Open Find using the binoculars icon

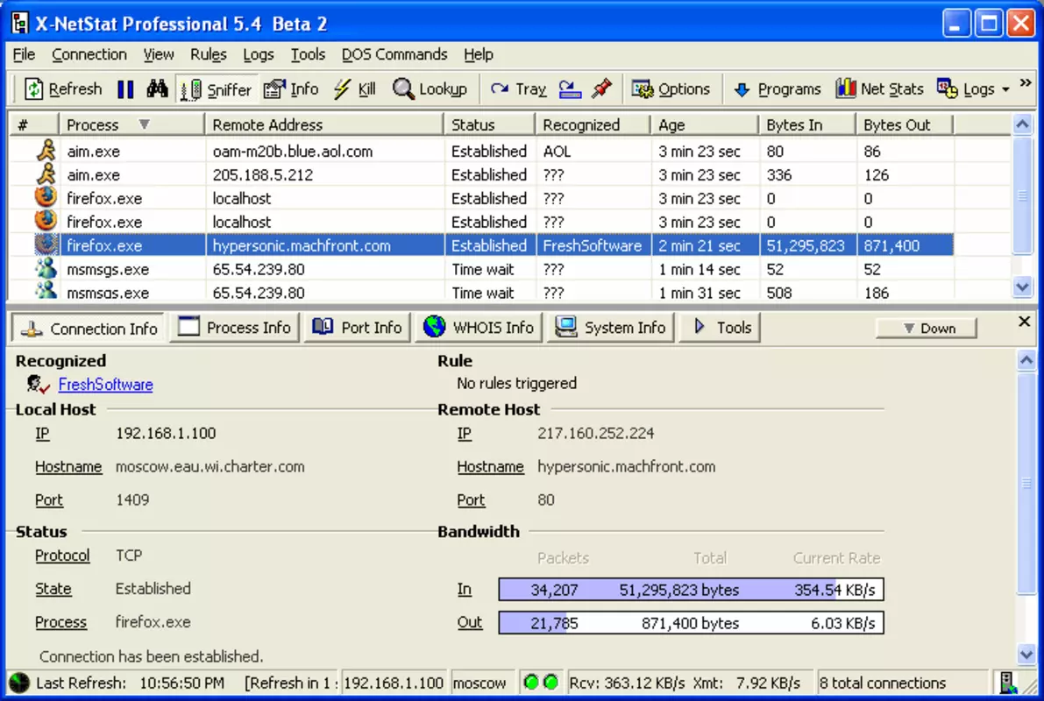pos(157,89)
